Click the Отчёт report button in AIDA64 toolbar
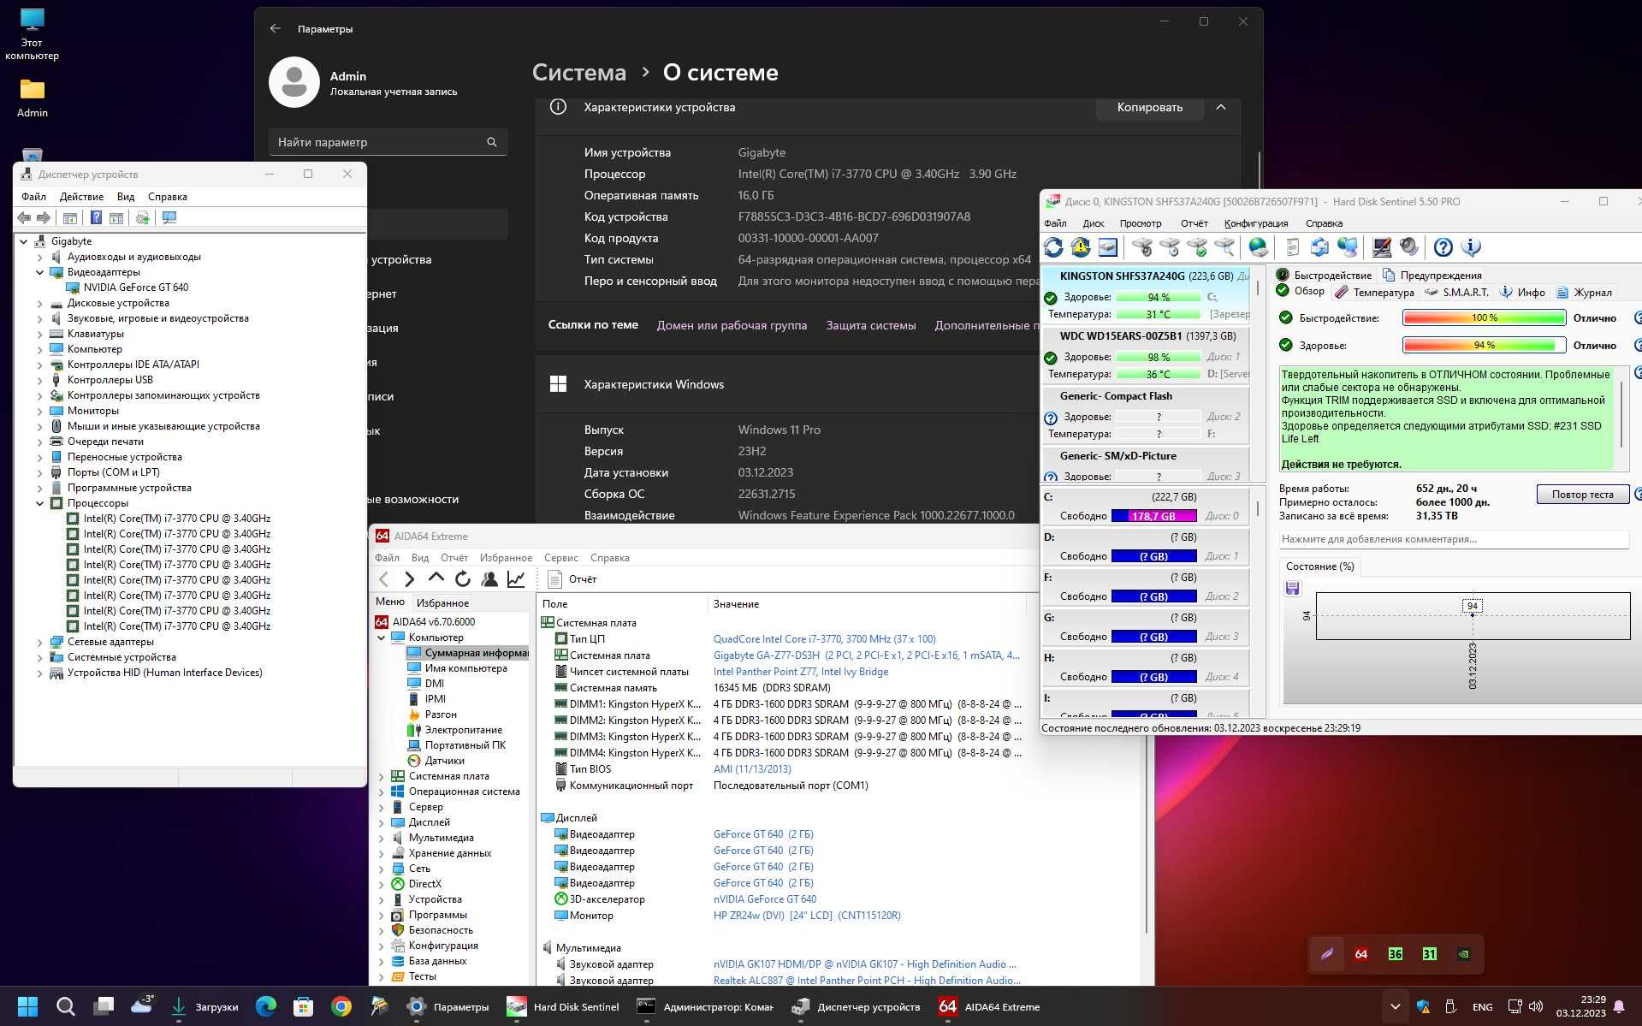The height and width of the screenshot is (1026, 1642). 572,579
